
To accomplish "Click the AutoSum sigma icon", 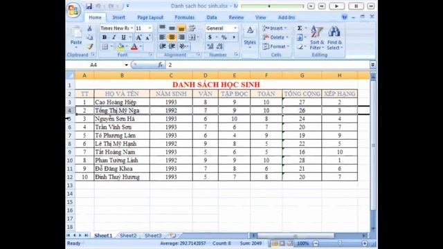I will pos(300,28).
